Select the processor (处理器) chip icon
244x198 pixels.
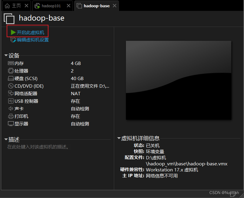(11, 71)
